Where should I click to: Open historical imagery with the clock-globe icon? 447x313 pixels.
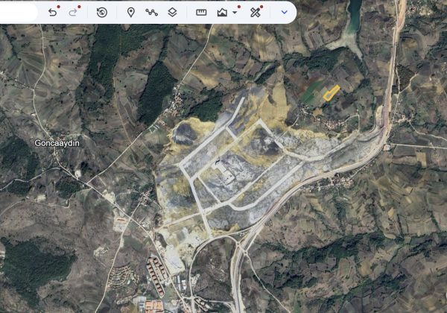(102, 12)
